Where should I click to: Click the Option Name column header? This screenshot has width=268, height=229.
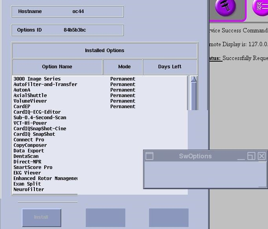pos(57,67)
